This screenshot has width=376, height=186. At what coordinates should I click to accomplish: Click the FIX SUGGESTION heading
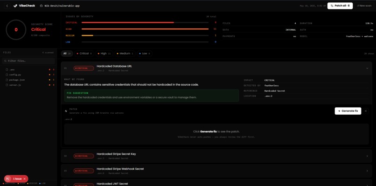pos(77,93)
